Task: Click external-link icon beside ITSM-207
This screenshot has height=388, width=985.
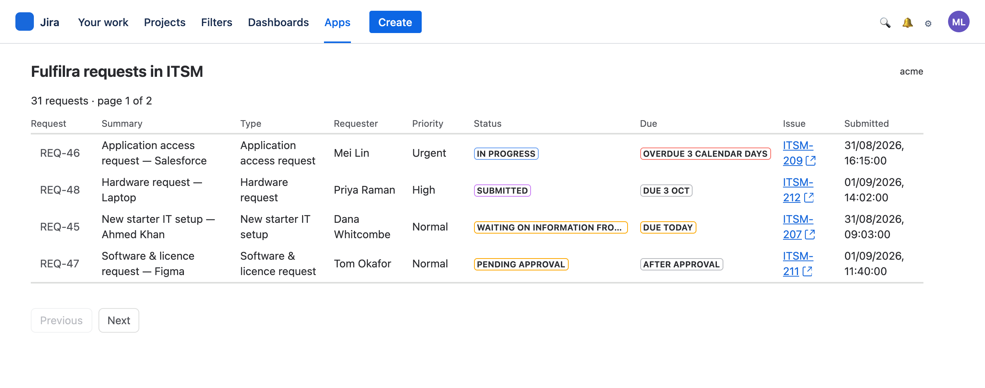Action: pos(810,234)
